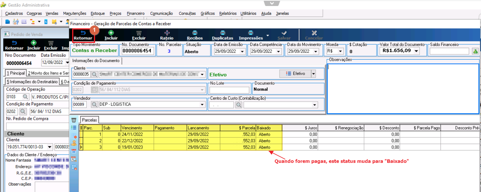This screenshot has height=192, width=481.
Task: Expand the Impressões dropdown arrow
Action: point(268,36)
